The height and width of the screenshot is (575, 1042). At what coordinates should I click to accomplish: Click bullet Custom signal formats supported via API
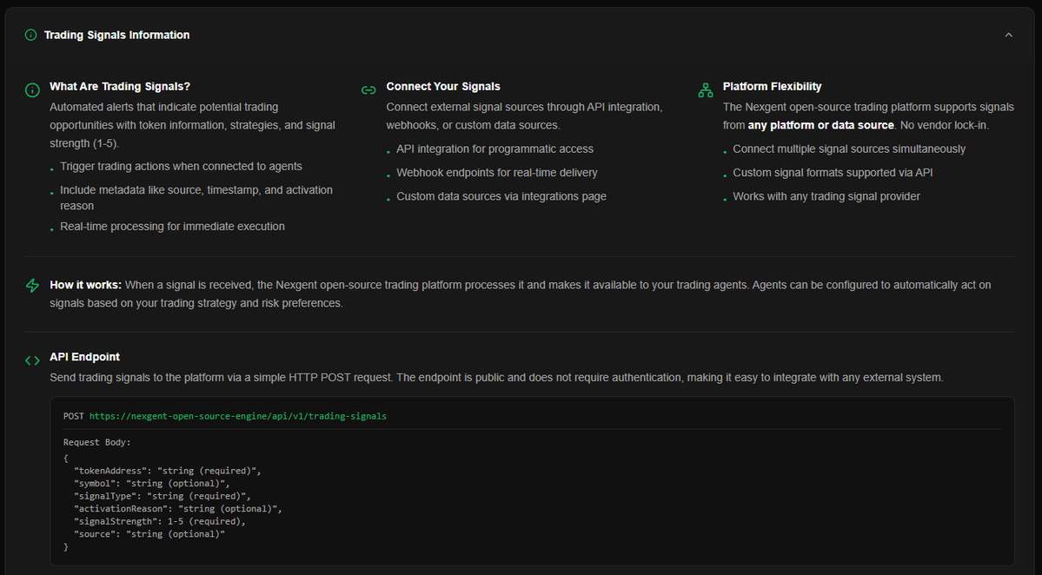833,173
